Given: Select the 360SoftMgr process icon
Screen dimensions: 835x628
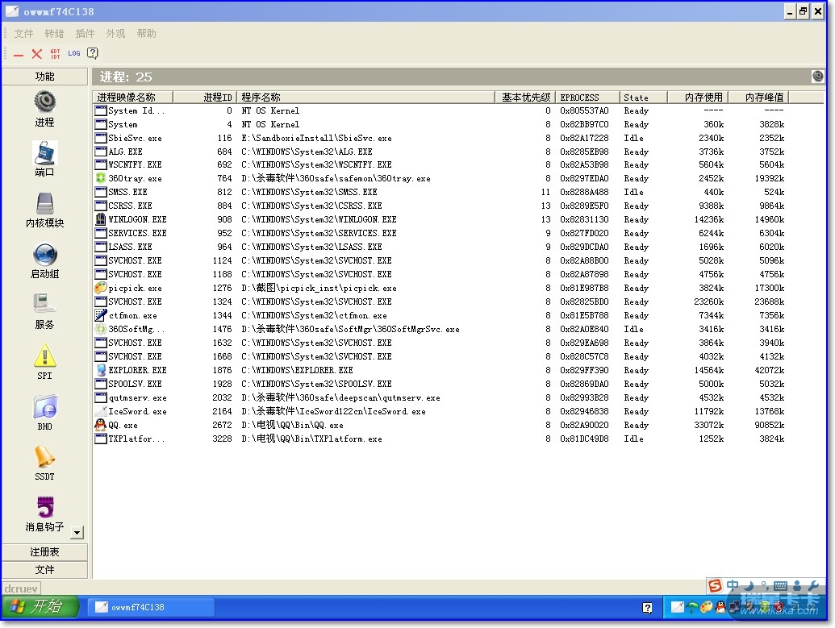Looking at the screenshot, I should coord(100,329).
